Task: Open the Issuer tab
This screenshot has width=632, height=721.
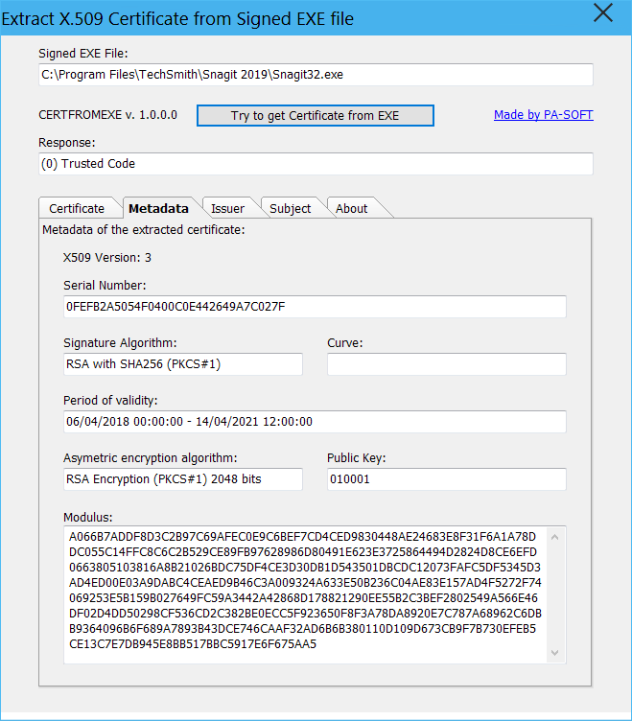Action: (228, 208)
